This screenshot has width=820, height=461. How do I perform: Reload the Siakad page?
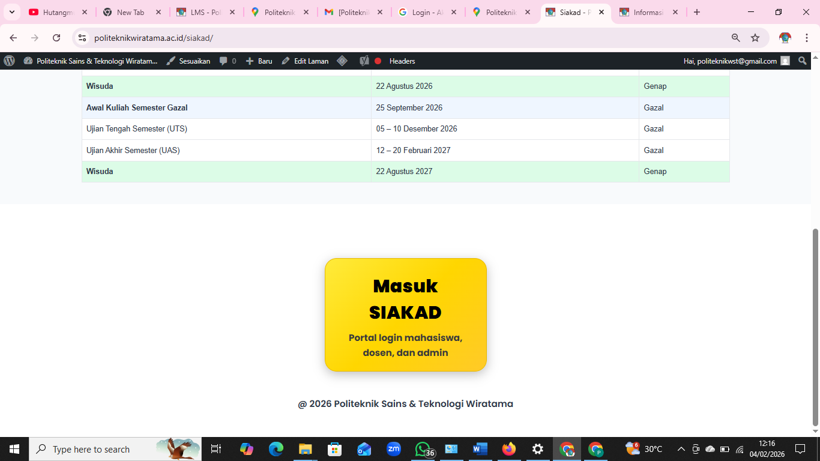pos(56,38)
